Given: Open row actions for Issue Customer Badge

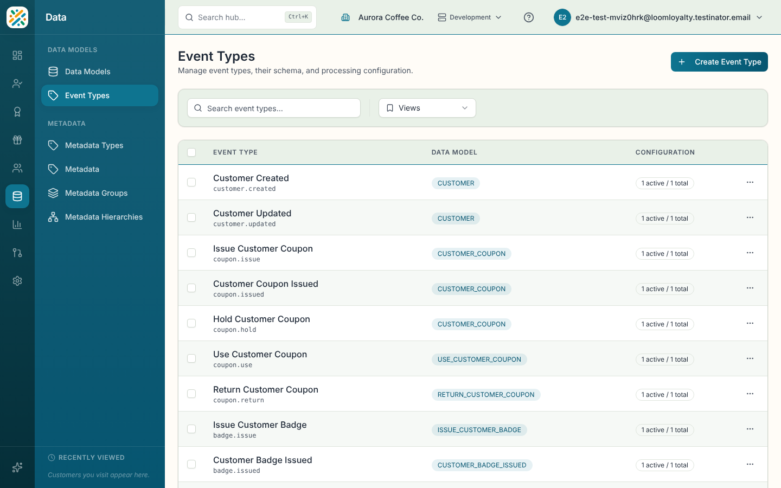Looking at the screenshot, I should click(x=750, y=429).
